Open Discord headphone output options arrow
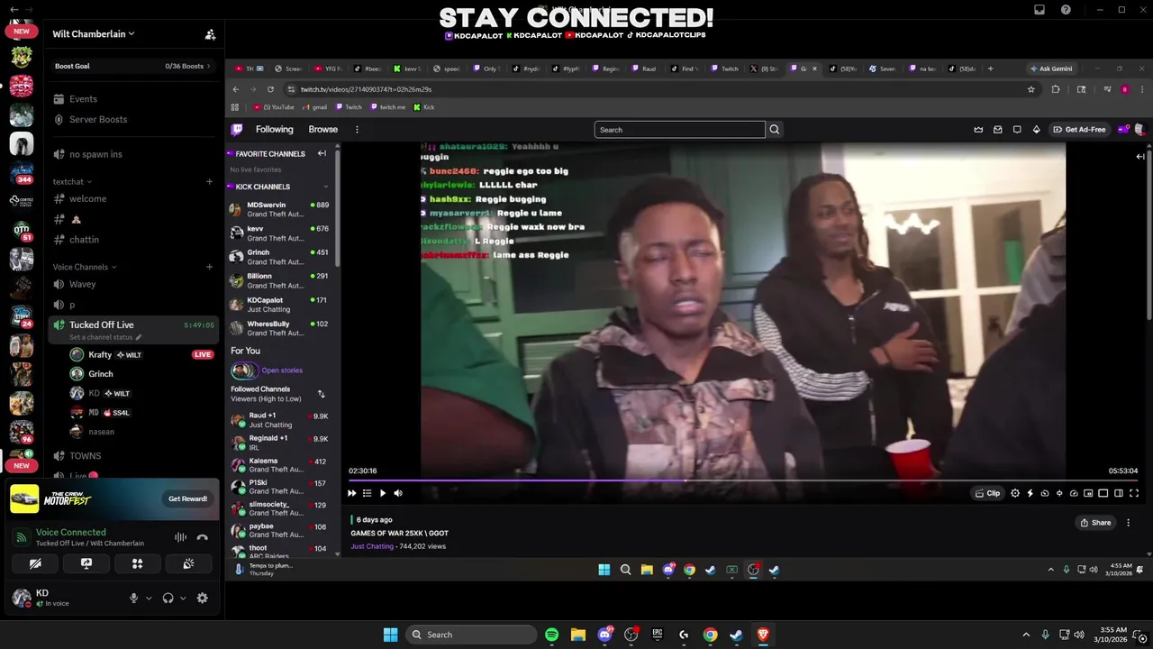 coord(183,598)
